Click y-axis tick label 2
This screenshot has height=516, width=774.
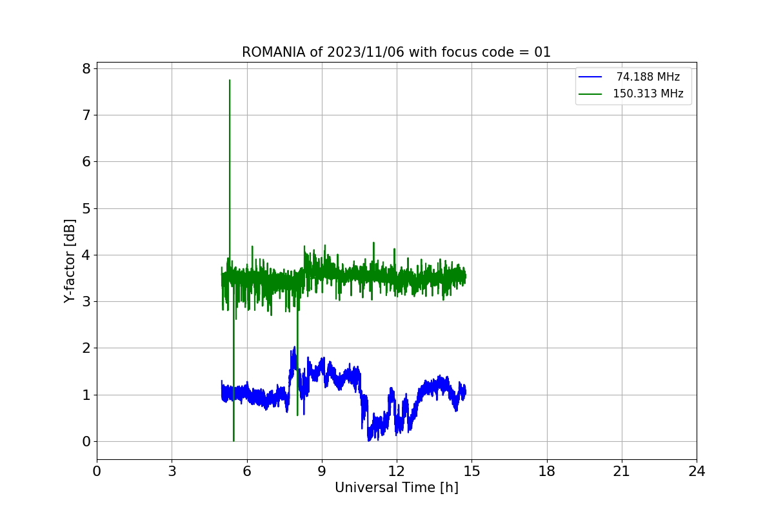click(x=86, y=348)
